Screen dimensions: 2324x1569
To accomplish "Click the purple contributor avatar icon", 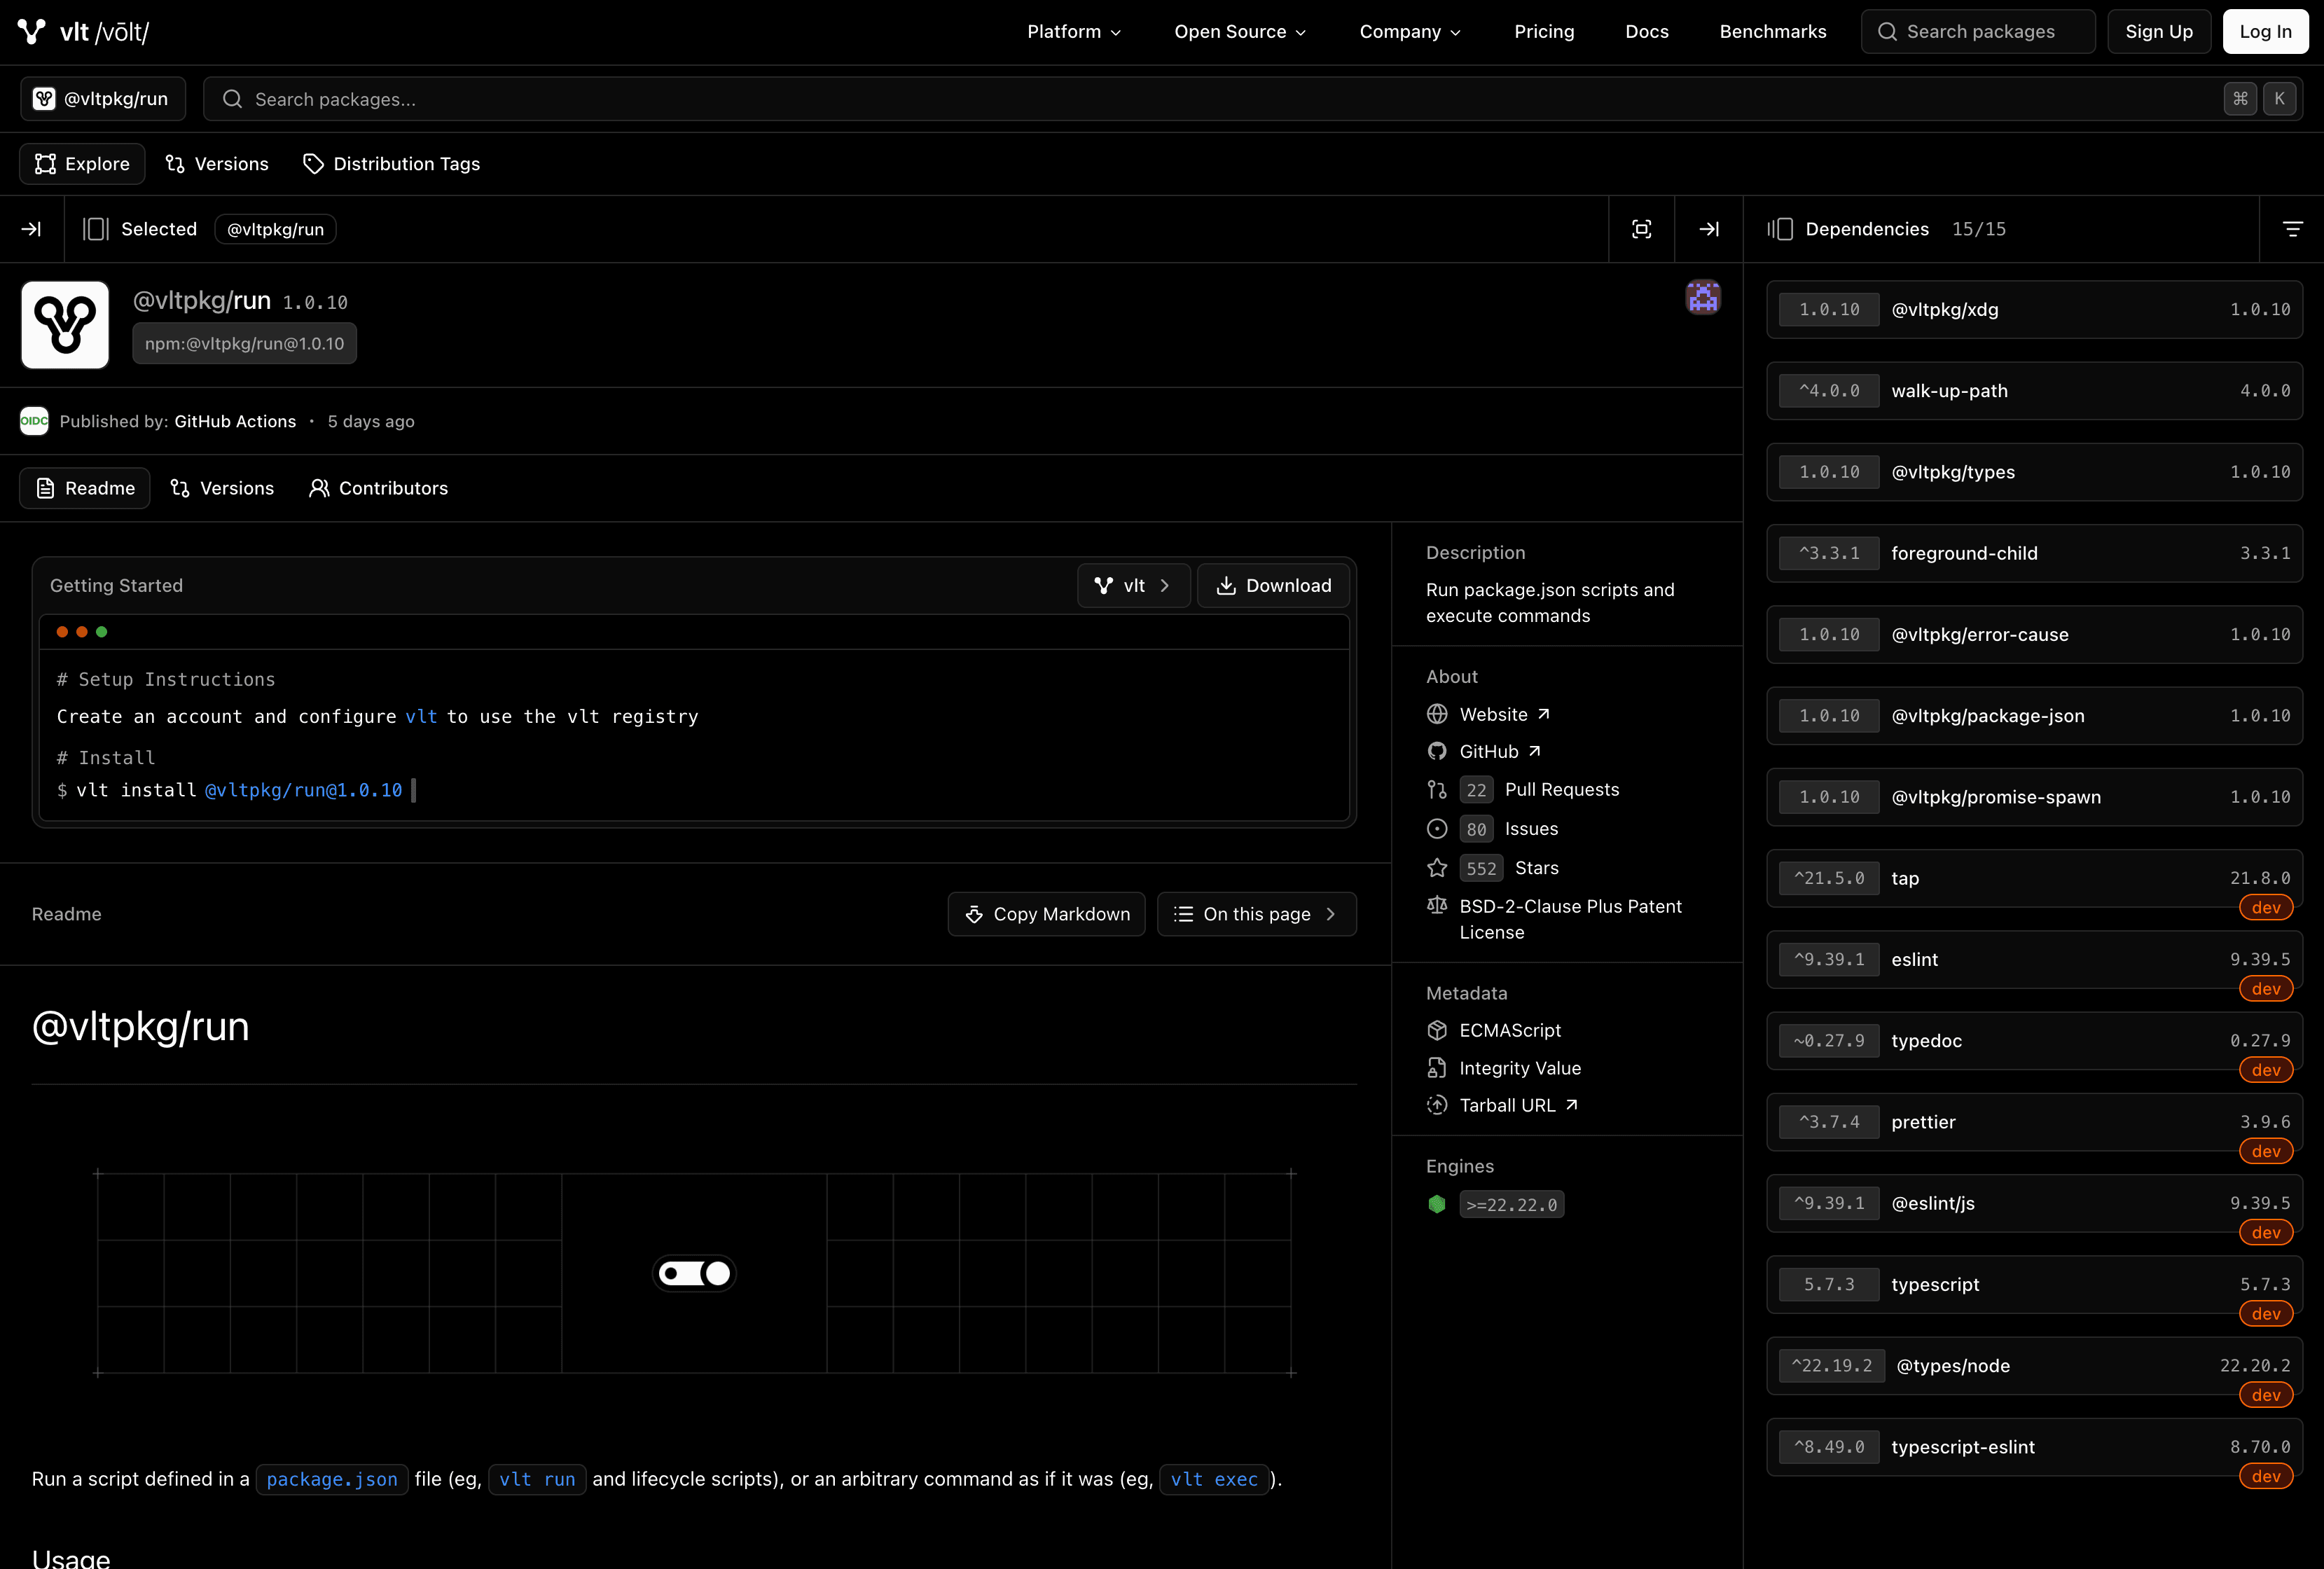I will pyautogui.click(x=1703, y=297).
